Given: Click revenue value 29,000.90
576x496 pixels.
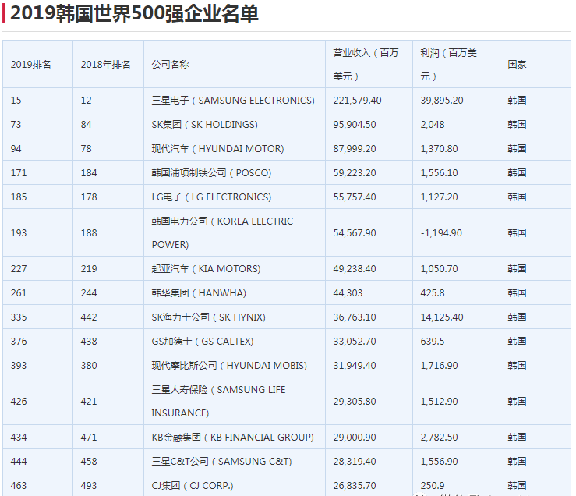Looking at the screenshot, I should [x=355, y=438].
